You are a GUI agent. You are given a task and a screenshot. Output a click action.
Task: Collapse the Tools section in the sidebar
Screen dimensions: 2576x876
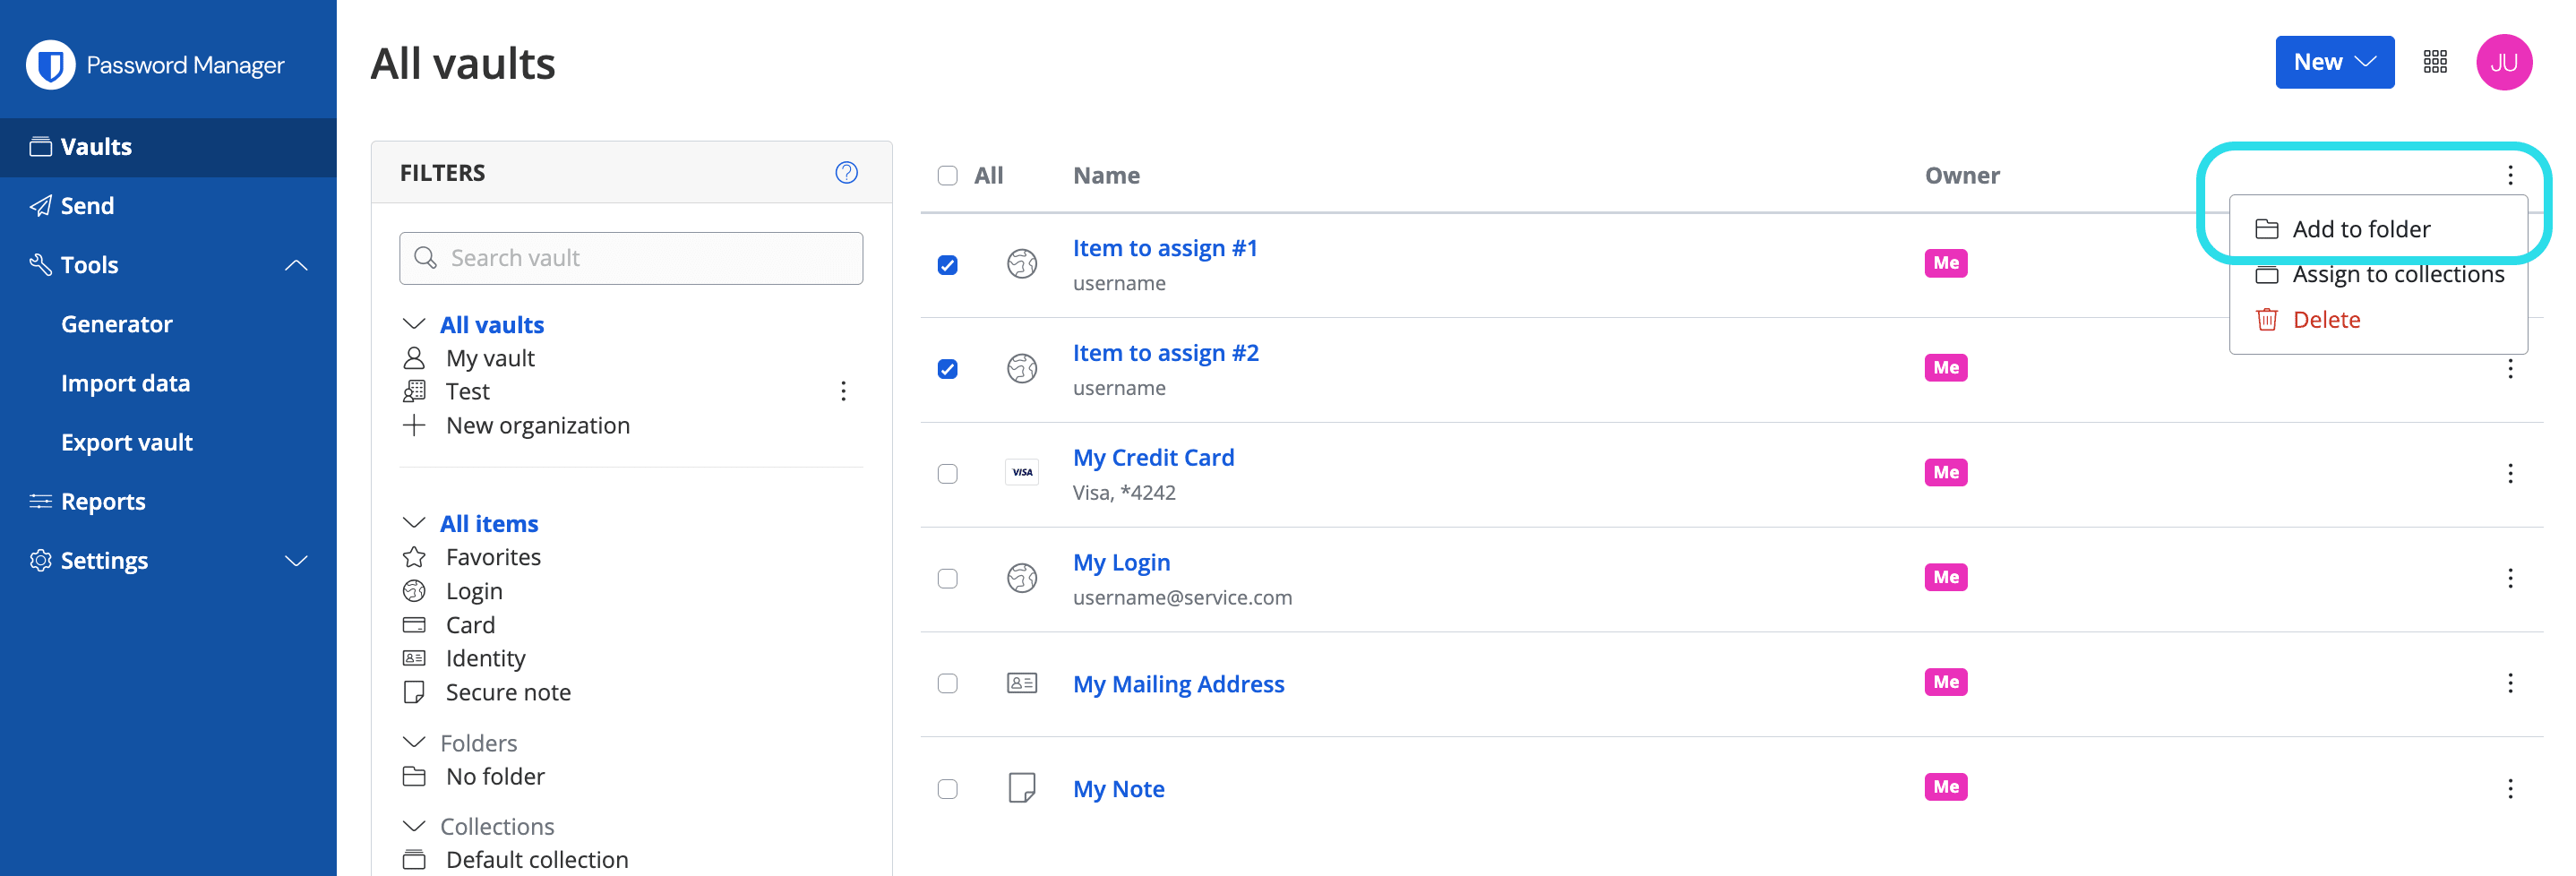click(296, 265)
